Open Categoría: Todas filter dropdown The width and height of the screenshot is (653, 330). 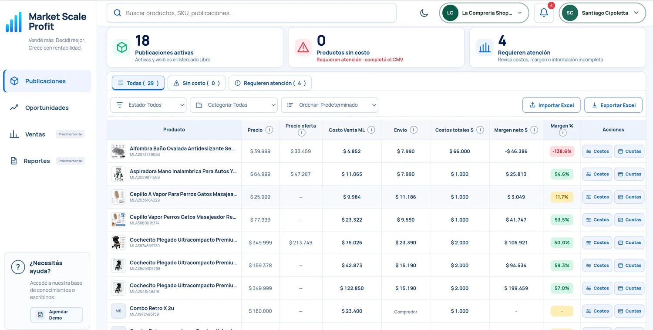pos(234,105)
